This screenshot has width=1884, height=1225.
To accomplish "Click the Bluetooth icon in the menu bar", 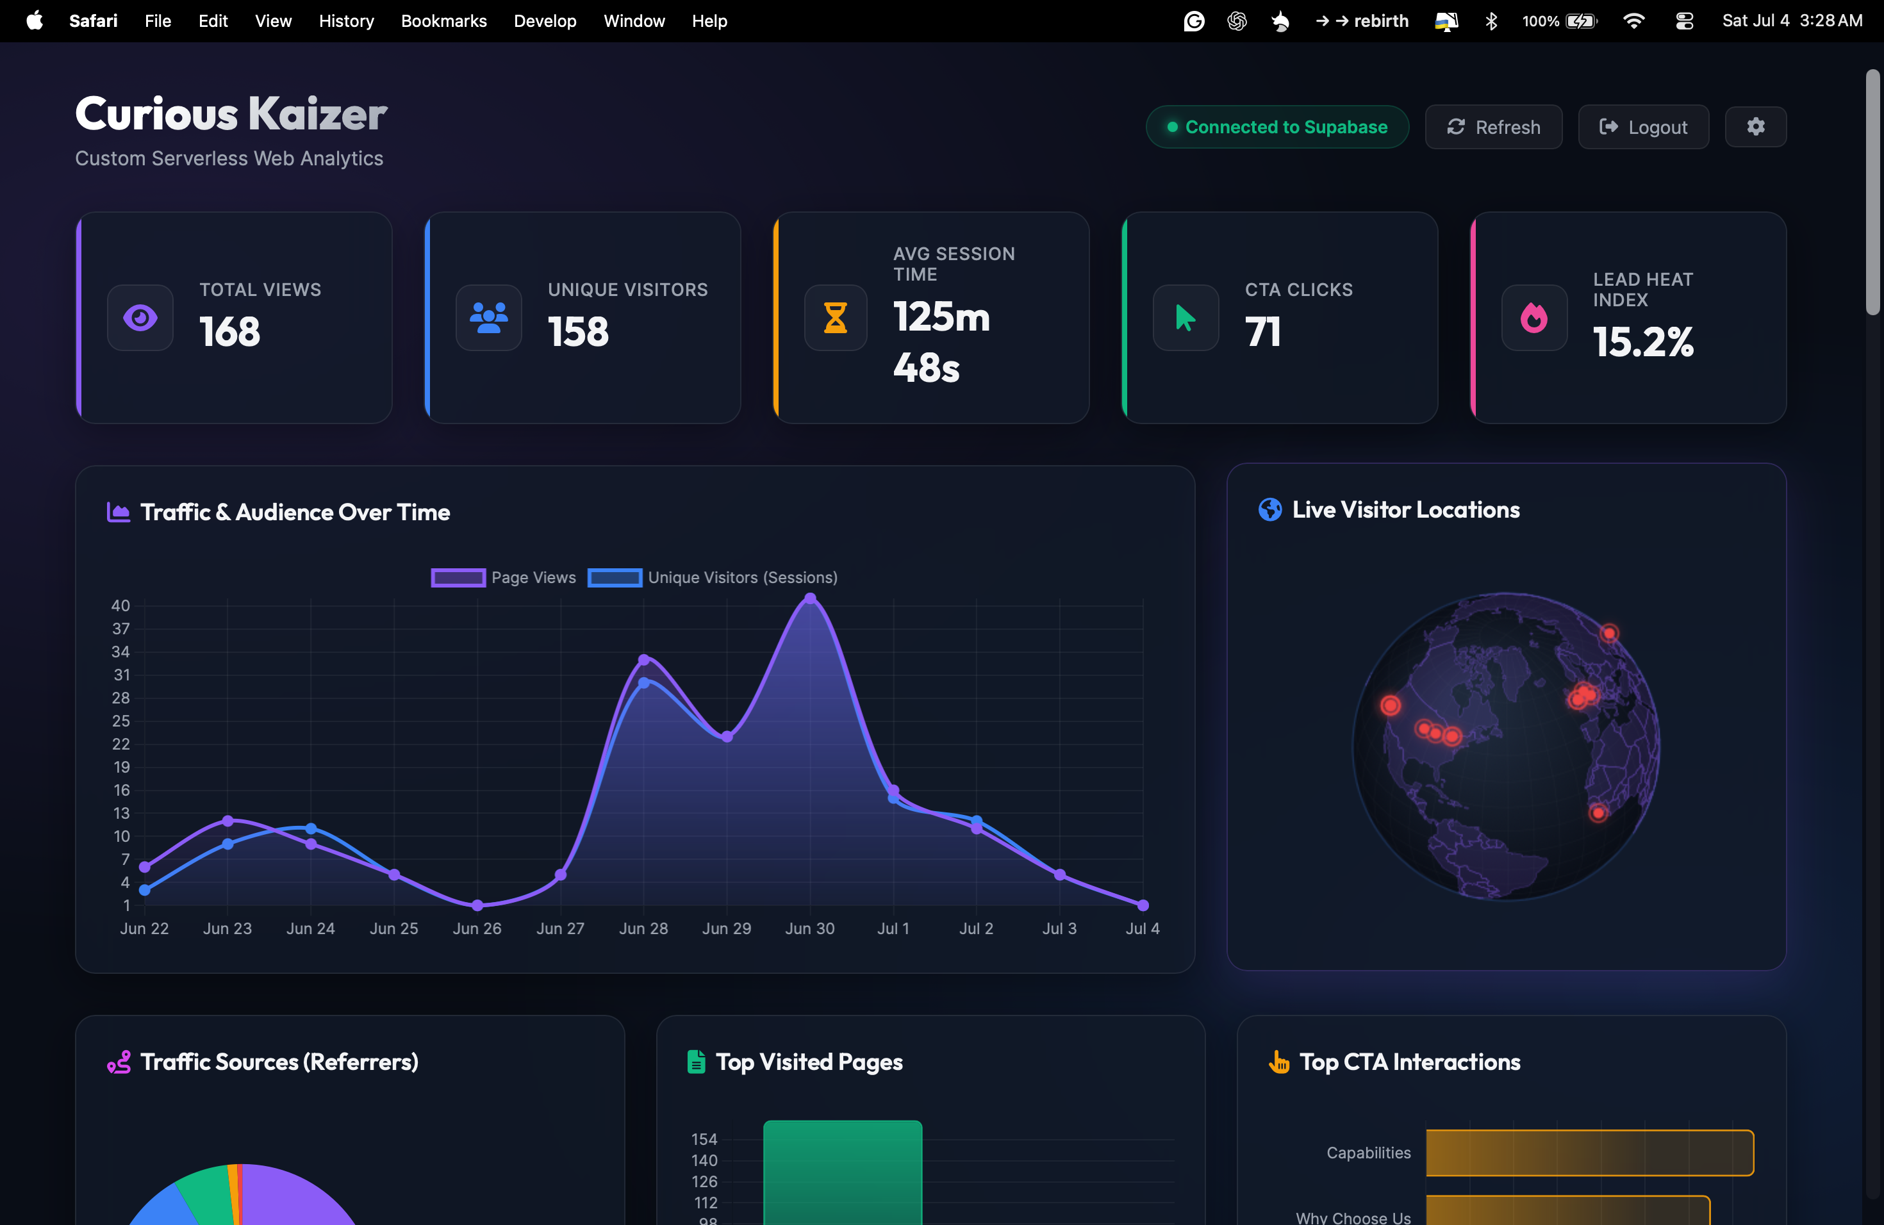I will point(1491,21).
